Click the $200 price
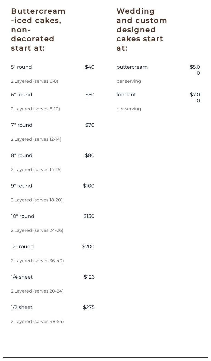 pos(88,247)
